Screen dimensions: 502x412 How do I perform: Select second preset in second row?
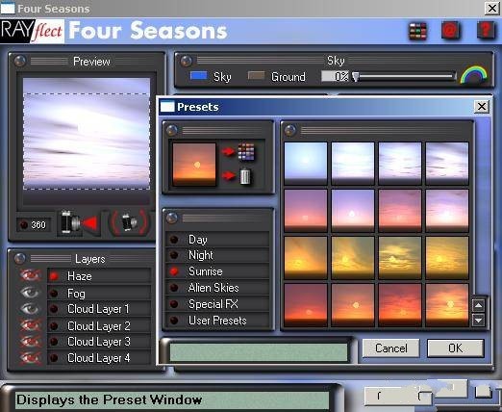tap(353, 211)
